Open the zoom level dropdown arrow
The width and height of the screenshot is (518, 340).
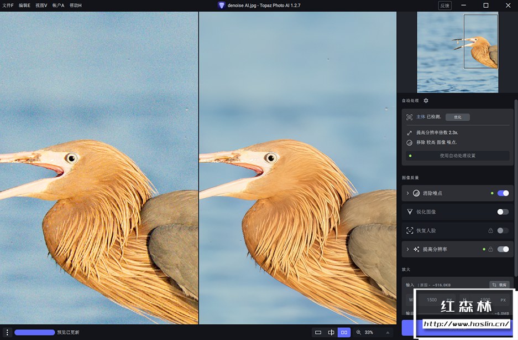click(387, 332)
